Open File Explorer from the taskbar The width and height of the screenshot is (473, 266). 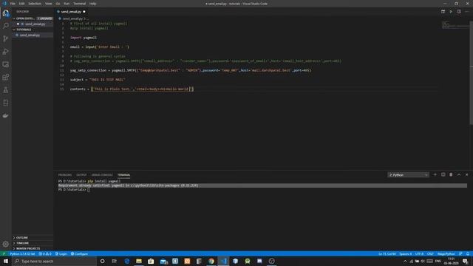139,261
